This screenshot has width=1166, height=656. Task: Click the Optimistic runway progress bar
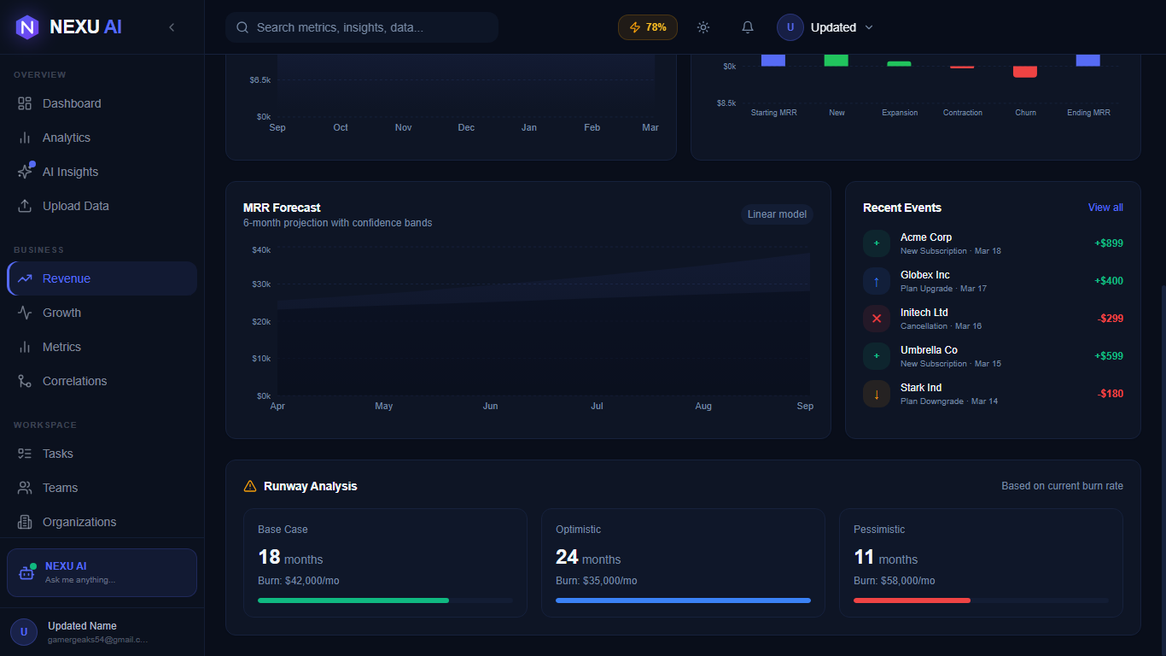682,600
